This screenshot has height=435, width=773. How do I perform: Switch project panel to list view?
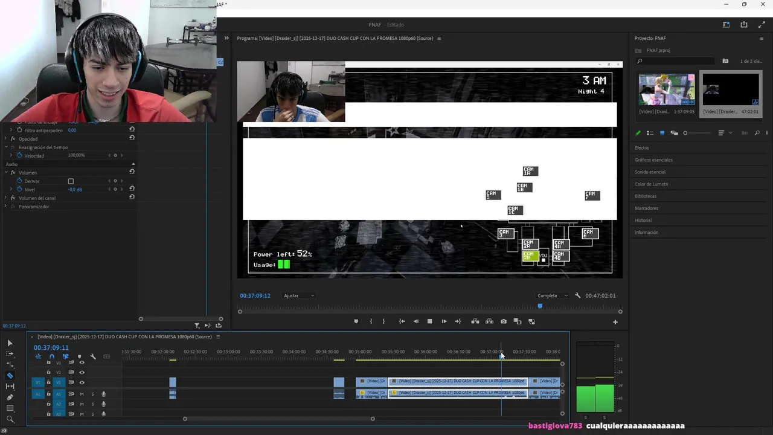650,133
